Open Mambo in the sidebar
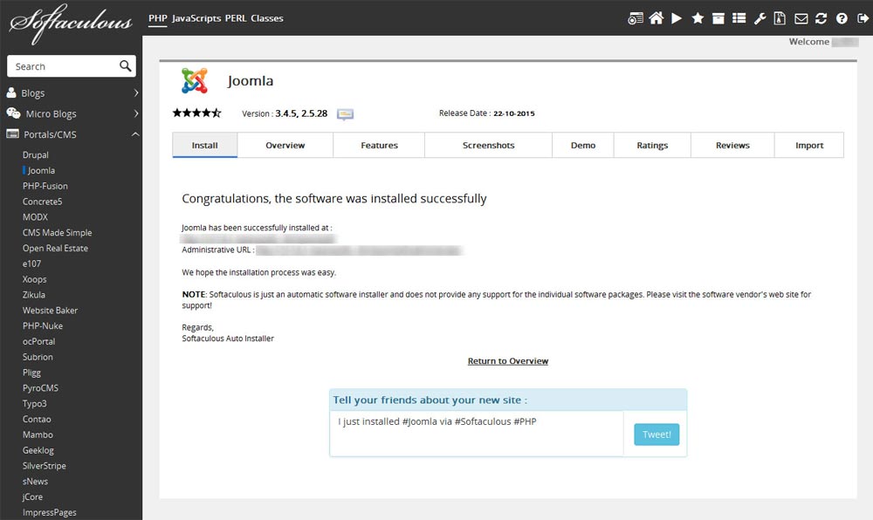 click(38, 434)
